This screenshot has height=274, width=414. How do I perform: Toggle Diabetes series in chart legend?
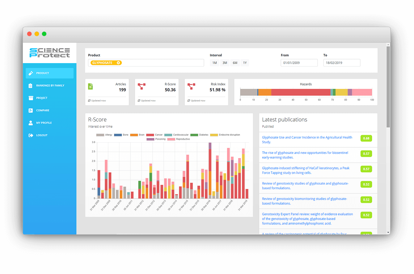click(199, 135)
